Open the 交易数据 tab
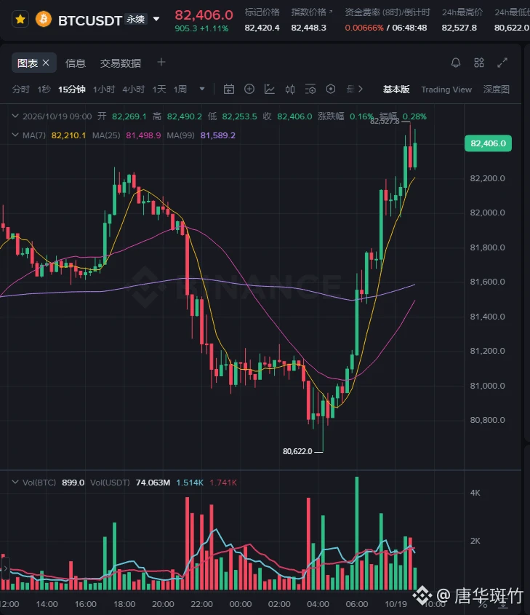Screen dimensions: 530x615 click(x=121, y=63)
